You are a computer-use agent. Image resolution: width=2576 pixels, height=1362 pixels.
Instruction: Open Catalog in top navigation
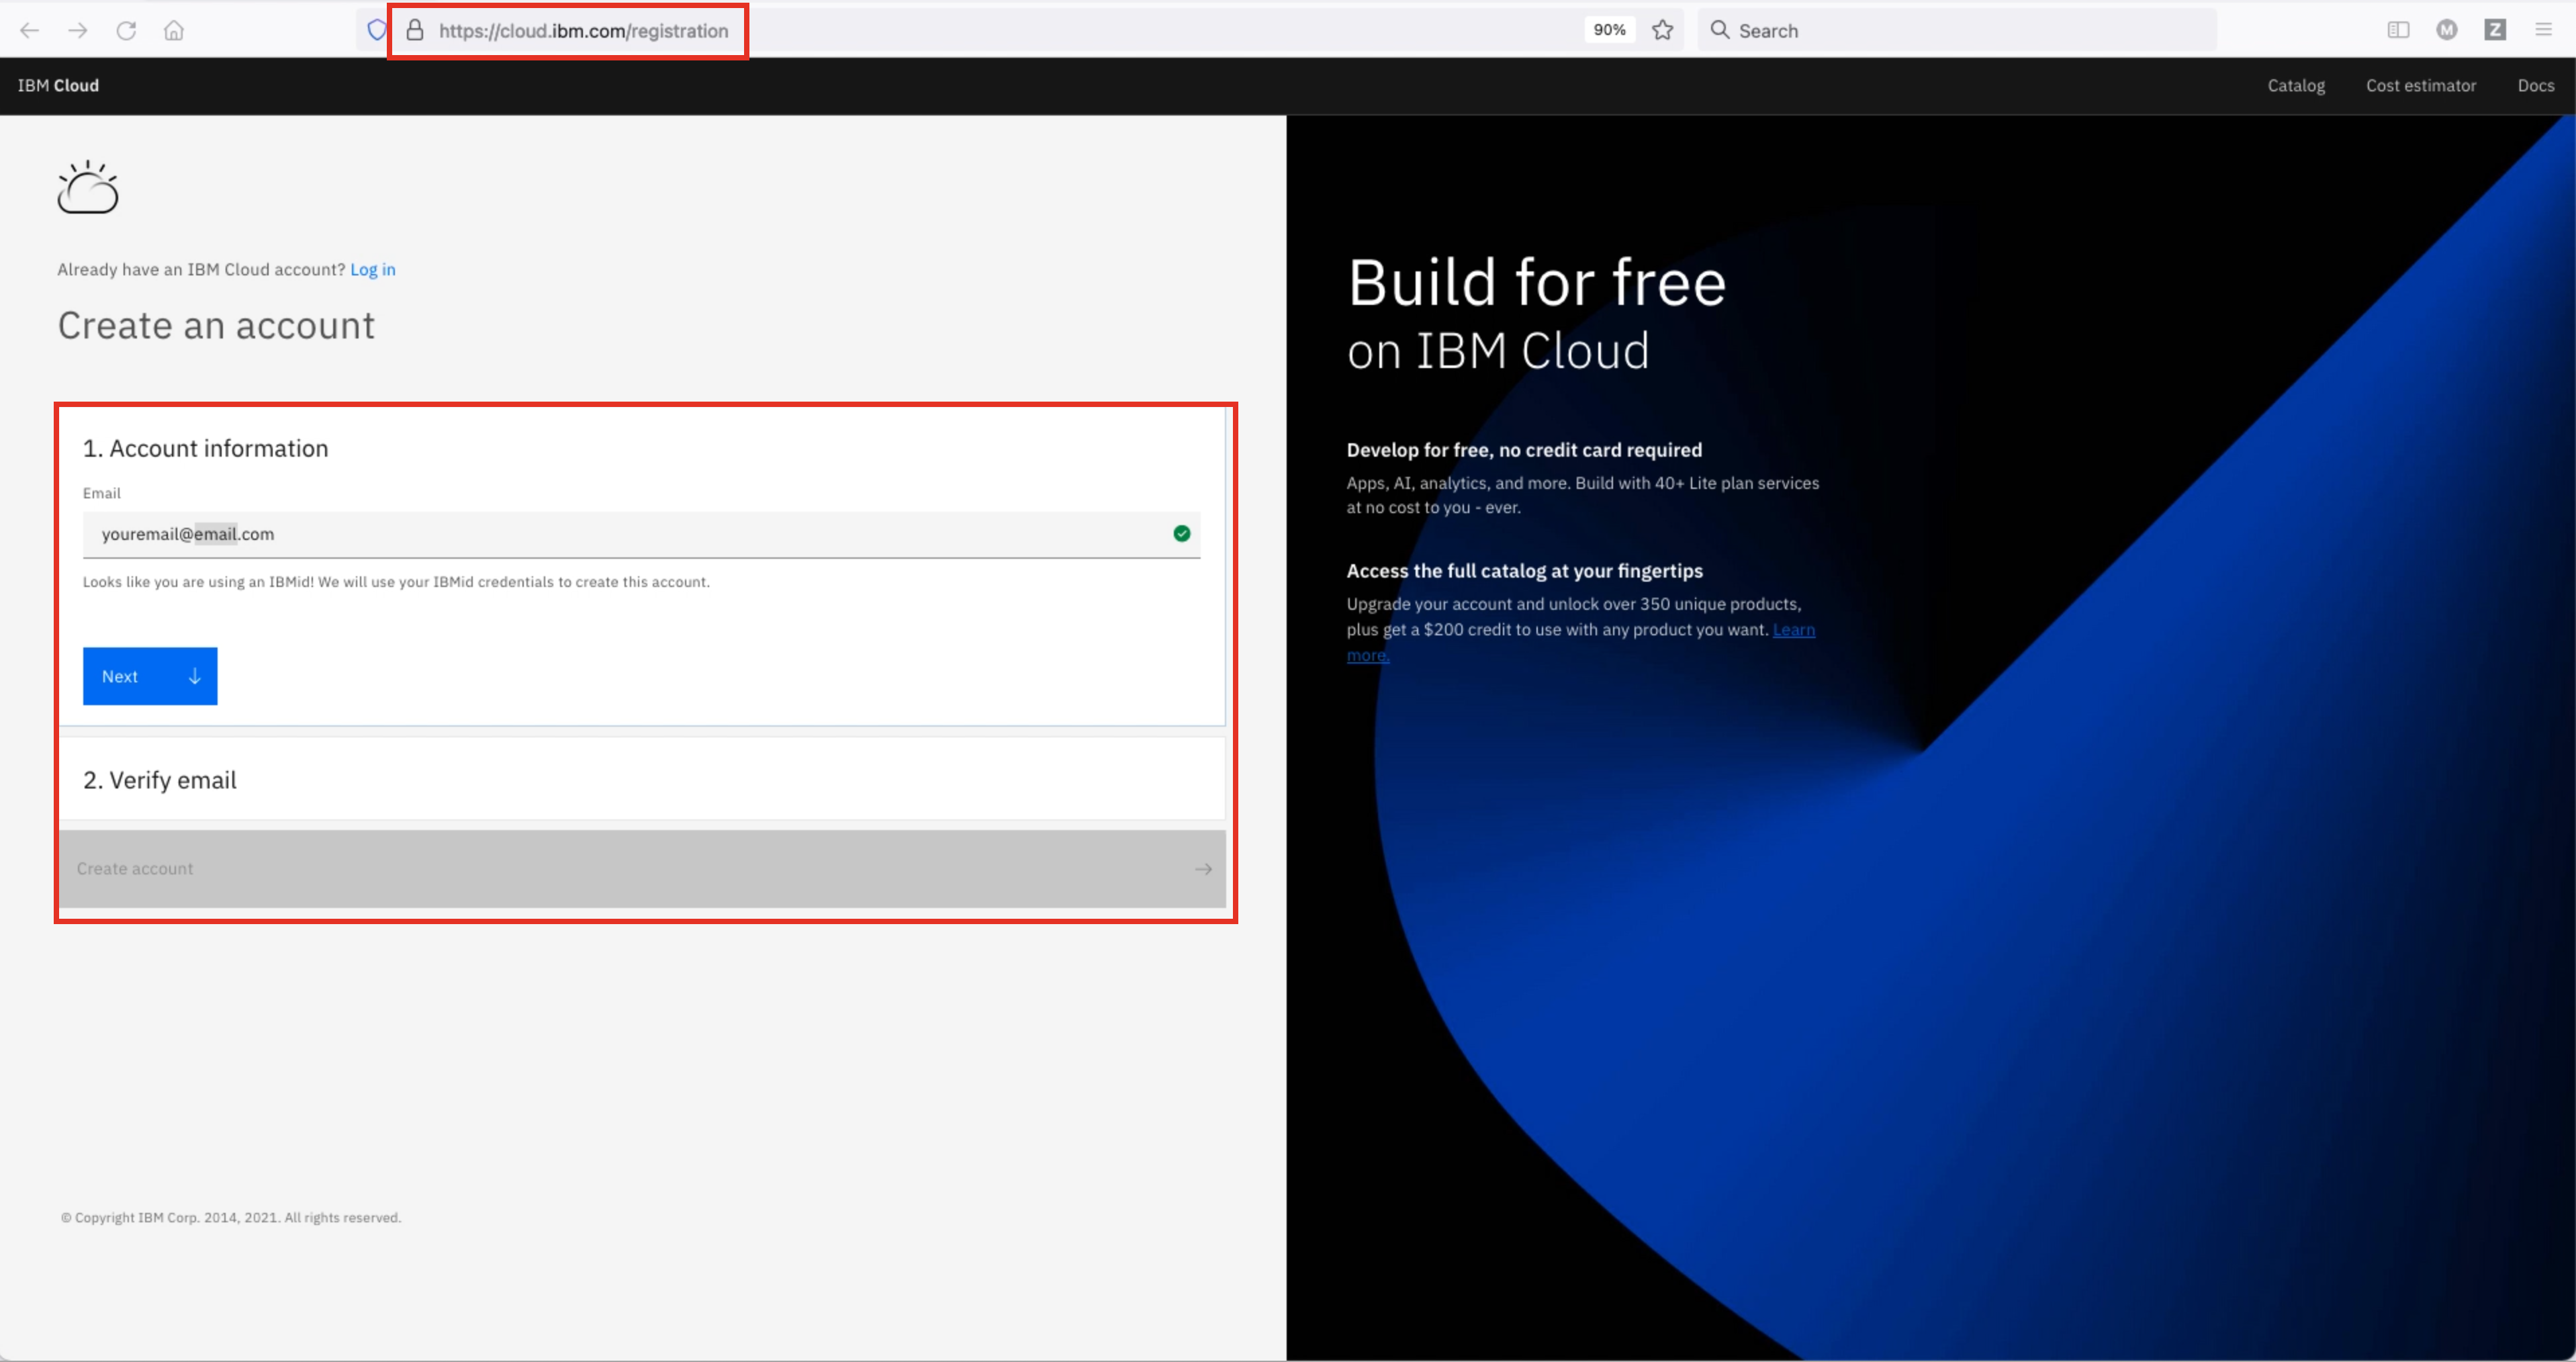[x=2295, y=86]
